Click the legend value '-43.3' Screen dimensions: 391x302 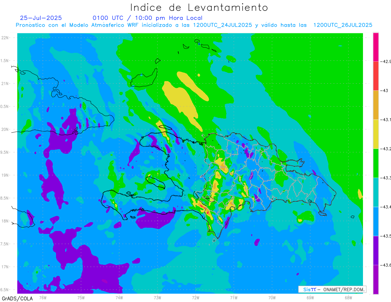[x=386, y=178]
